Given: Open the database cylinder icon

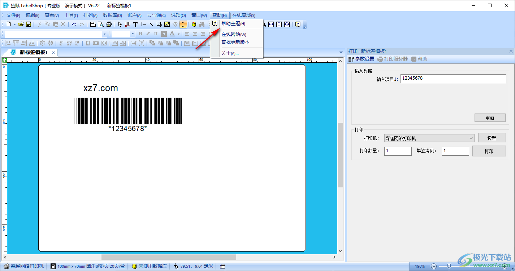Looking at the screenshot, I should pos(194,24).
